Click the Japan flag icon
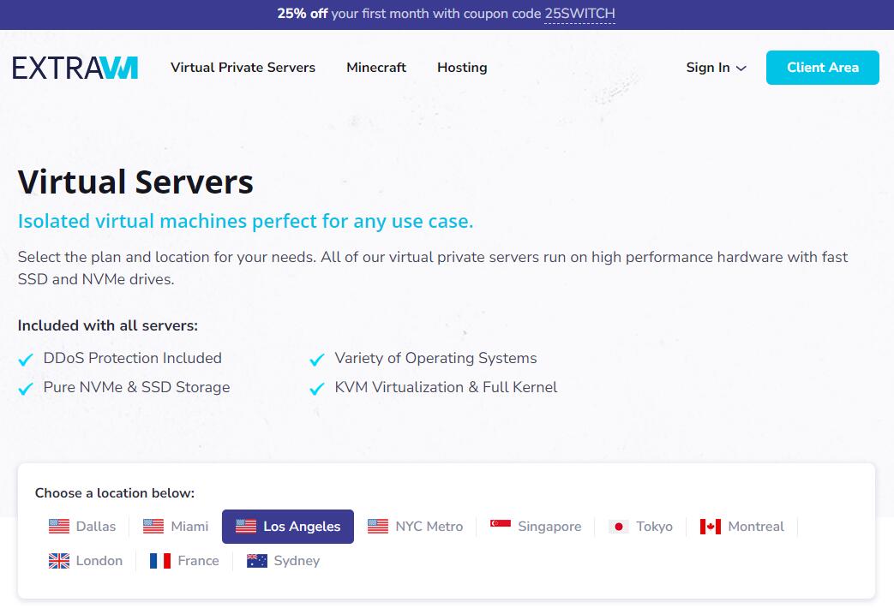Screen dimensions: 894x608 click(619, 527)
